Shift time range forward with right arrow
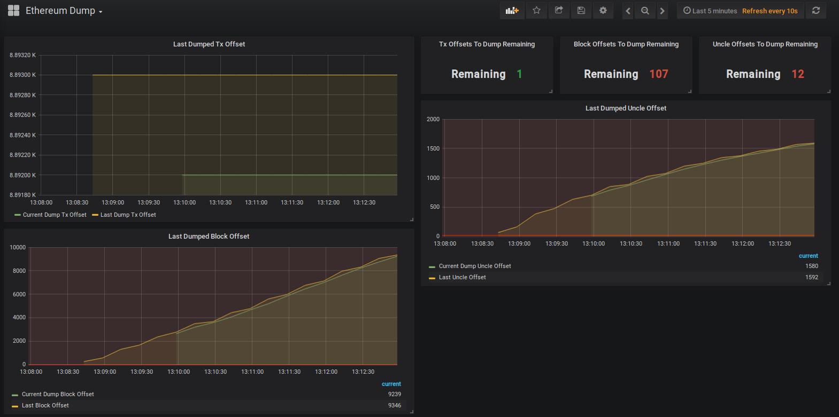The width and height of the screenshot is (839, 417). point(662,11)
